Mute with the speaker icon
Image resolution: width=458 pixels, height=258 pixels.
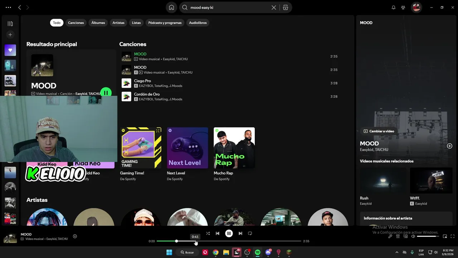tap(413, 236)
